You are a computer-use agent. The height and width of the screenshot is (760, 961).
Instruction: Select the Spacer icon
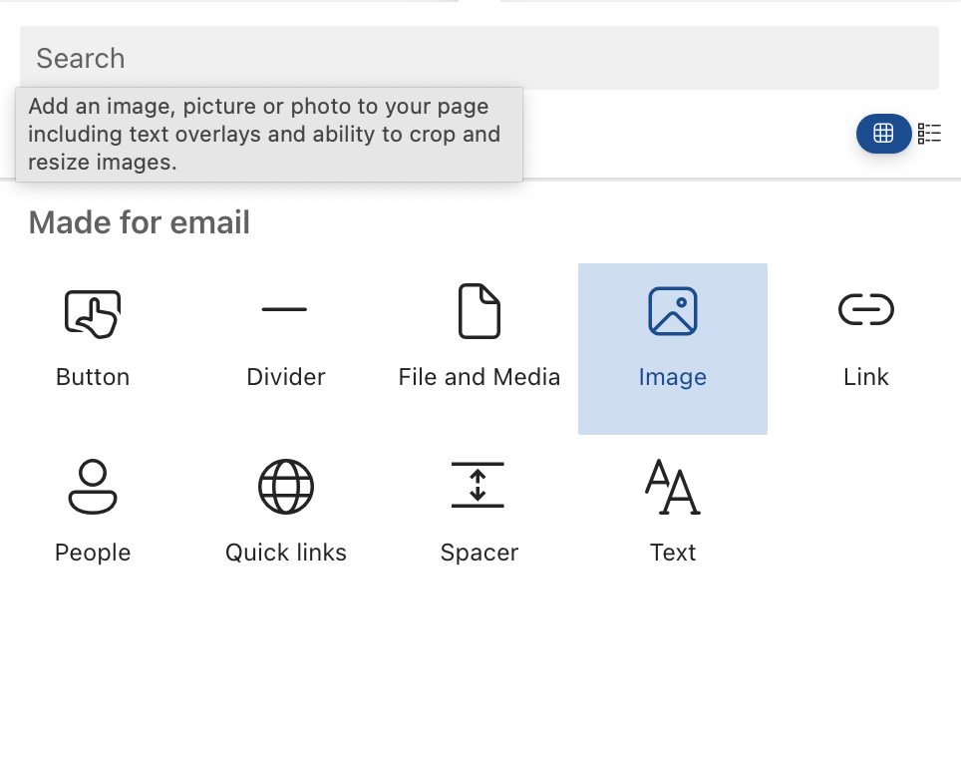pyautogui.click(x=479, y=486)
